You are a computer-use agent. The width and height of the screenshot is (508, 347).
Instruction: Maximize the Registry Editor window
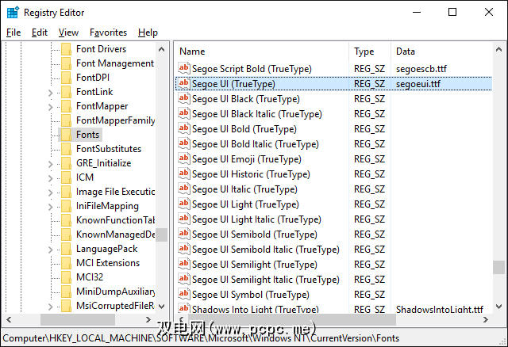(452, 13)
